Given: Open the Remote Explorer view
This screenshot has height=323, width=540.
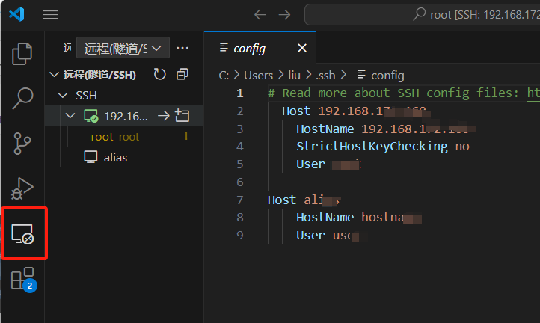Looking at the screenshot, I should (22, 234).
